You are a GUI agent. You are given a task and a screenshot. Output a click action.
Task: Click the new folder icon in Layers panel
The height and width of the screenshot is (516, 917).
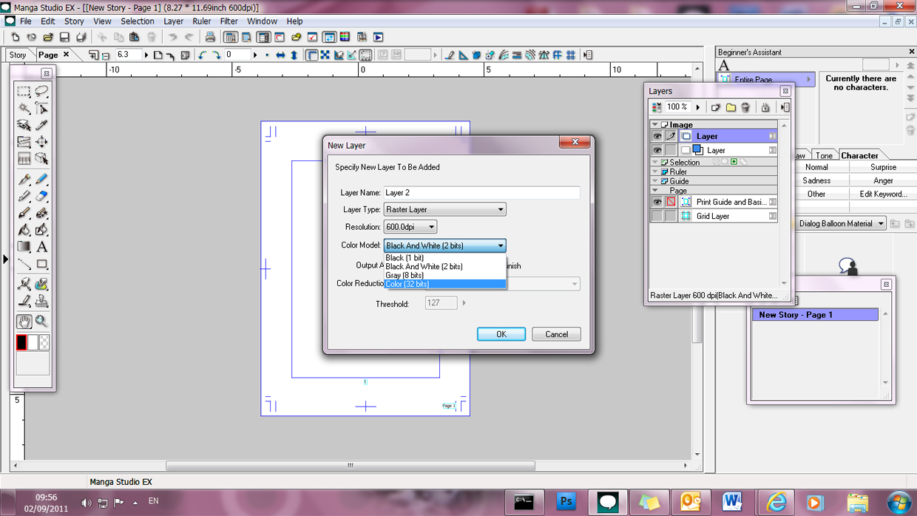coord(731,107)
